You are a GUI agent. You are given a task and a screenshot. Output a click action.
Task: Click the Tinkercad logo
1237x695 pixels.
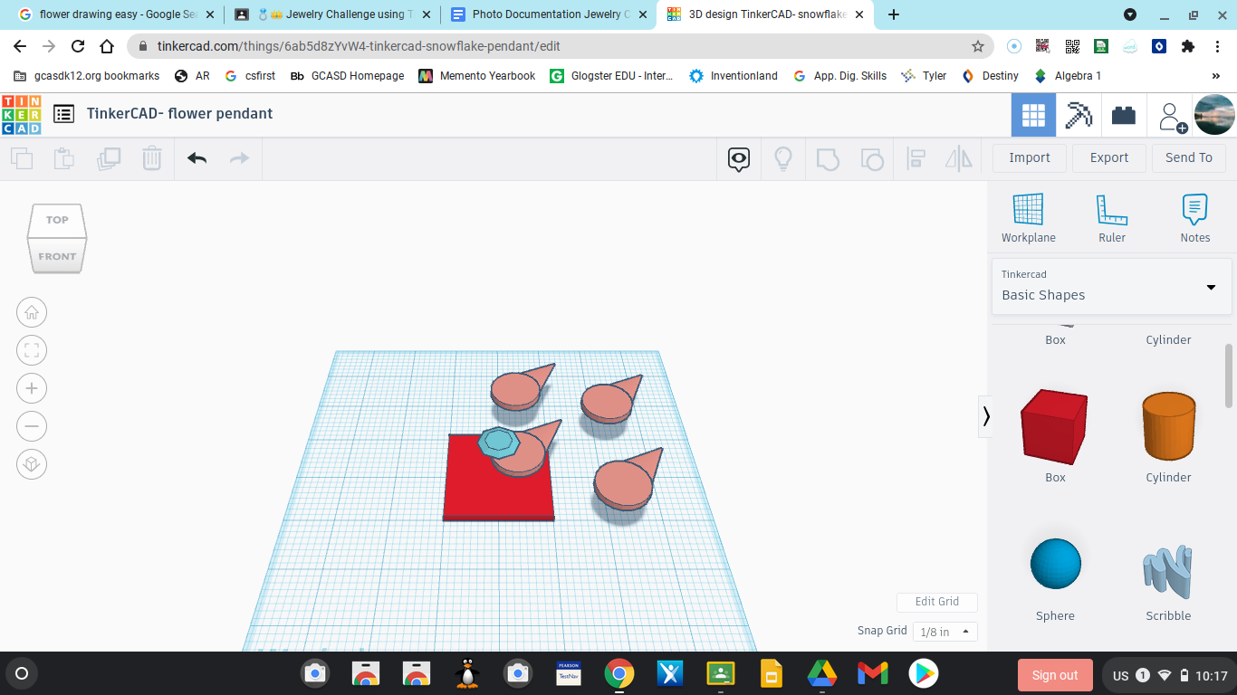[22, 114]
